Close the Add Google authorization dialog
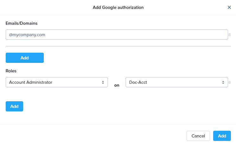 229,7
